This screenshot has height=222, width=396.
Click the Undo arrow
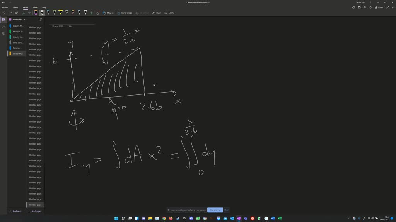(x=4, y=13)
